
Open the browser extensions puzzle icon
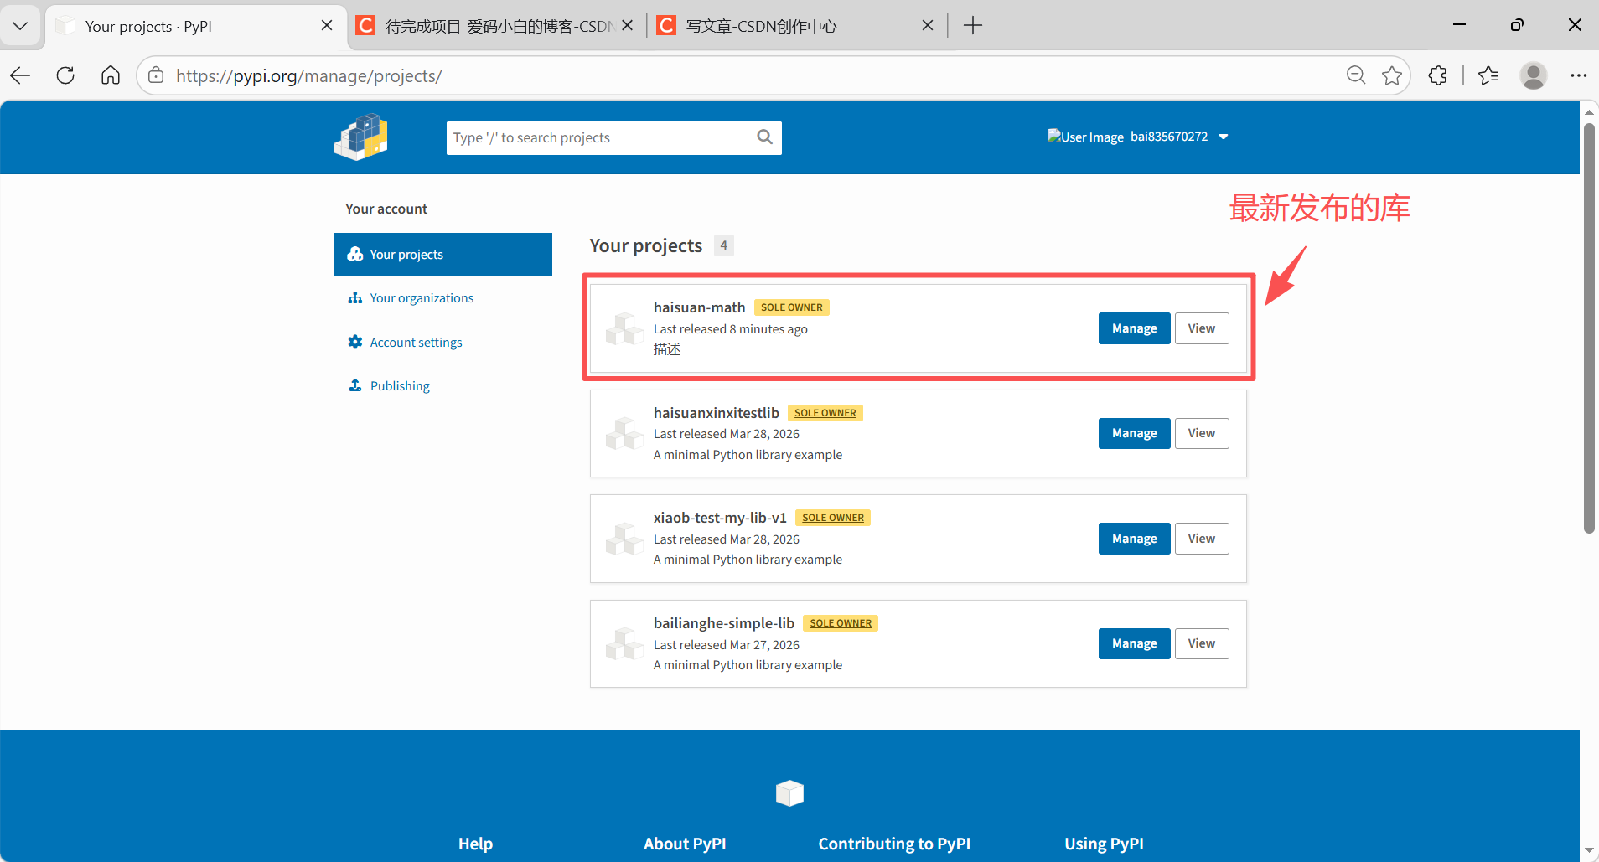(1438, 75)
